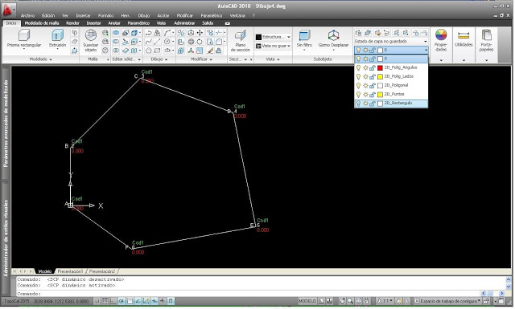The image size is (515, 309).
Task: Click the Suavizar objeto sphere icon
Action: [91, 35]
